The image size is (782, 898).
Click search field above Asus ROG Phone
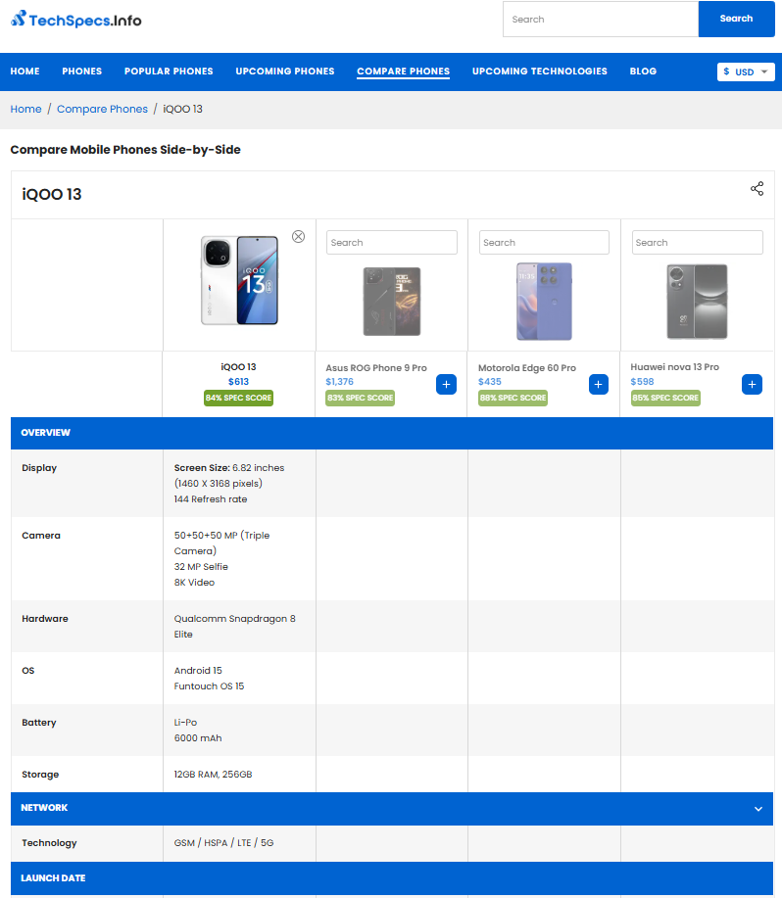pyautogui.click(x=392, y=242)
